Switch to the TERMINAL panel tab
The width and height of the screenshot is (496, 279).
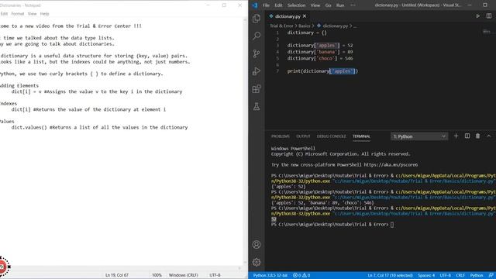(361, 136)
